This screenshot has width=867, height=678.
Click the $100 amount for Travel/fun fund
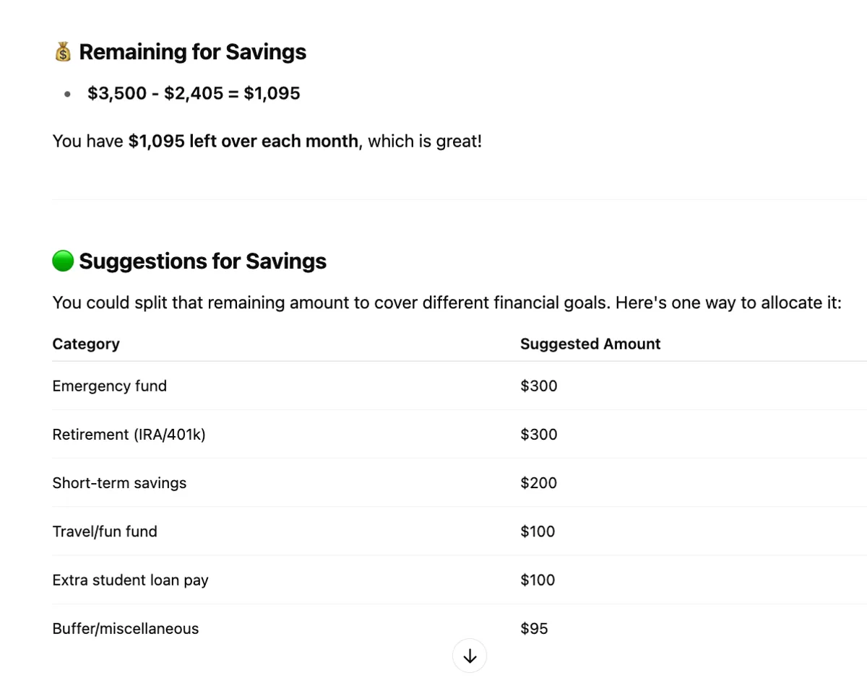(x=538, y=531)
